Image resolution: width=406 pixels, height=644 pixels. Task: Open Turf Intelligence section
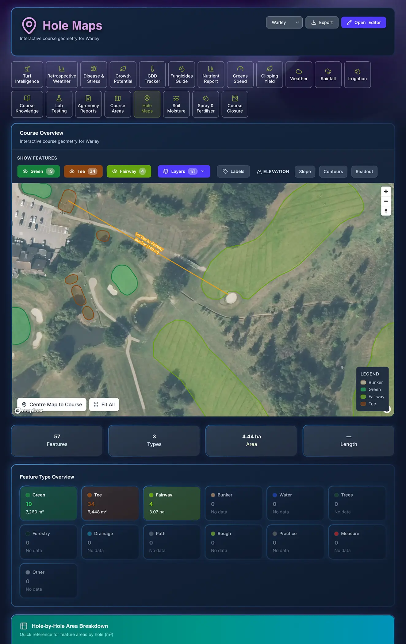(27, 75)
